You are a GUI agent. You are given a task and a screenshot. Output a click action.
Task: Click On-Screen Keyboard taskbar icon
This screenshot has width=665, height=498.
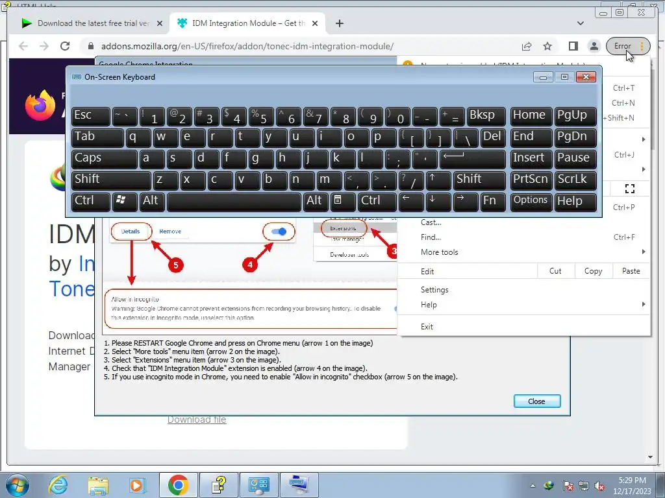click(299, 485)
